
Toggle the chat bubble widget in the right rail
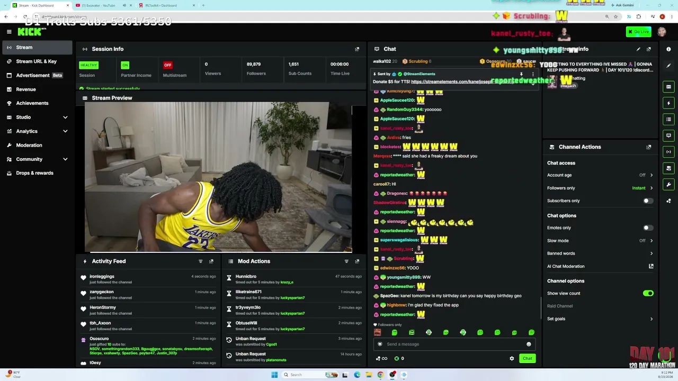pos(668,136)
